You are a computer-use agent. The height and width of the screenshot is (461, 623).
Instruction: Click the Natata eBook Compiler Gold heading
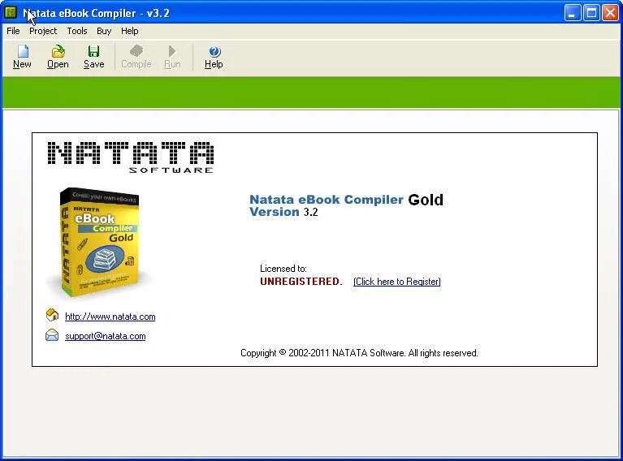tap(346, 200)
